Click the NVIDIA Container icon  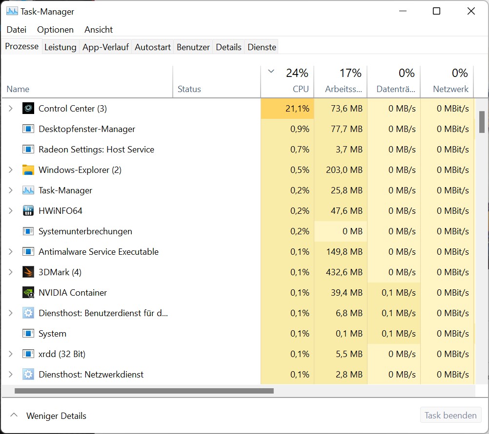(x=28, y=293)
